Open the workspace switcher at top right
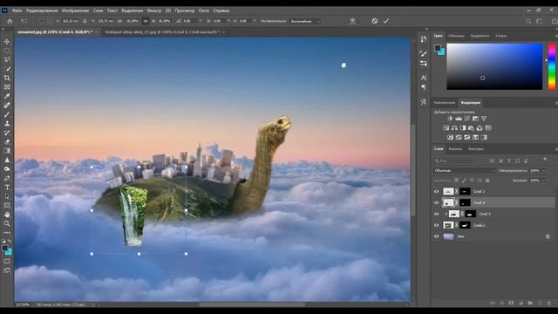Viewport: 558px width, 314px height. (540, 21)
